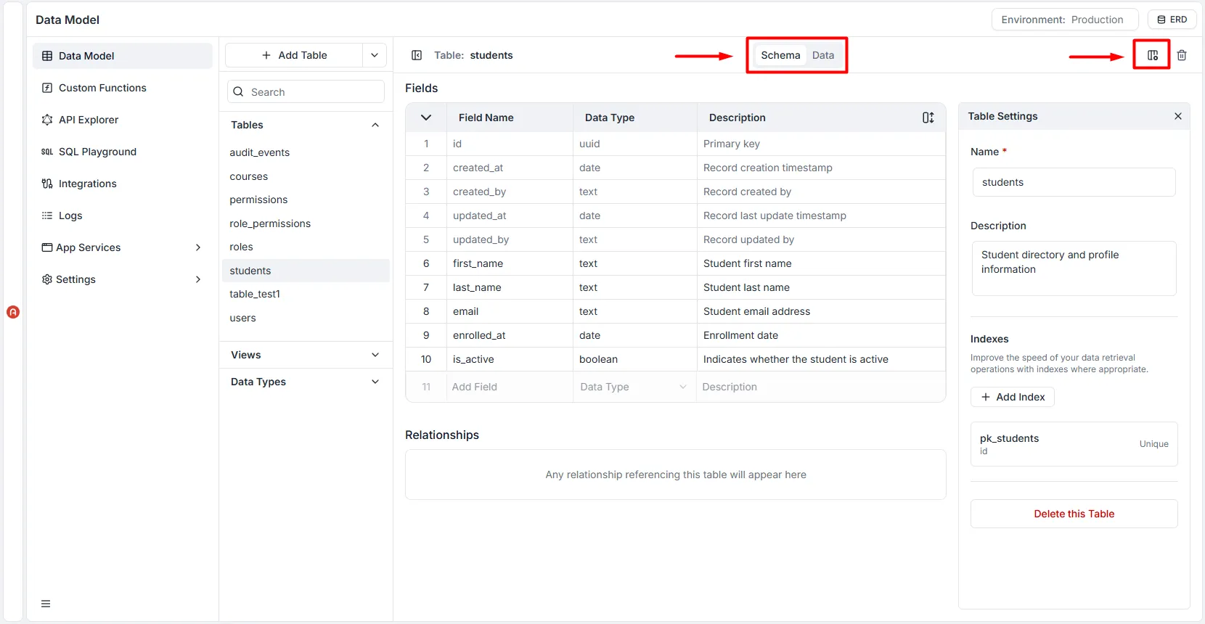Open API Explorer from sidebar
This screenshot has height=624, width=1205.
pos(88,120)
